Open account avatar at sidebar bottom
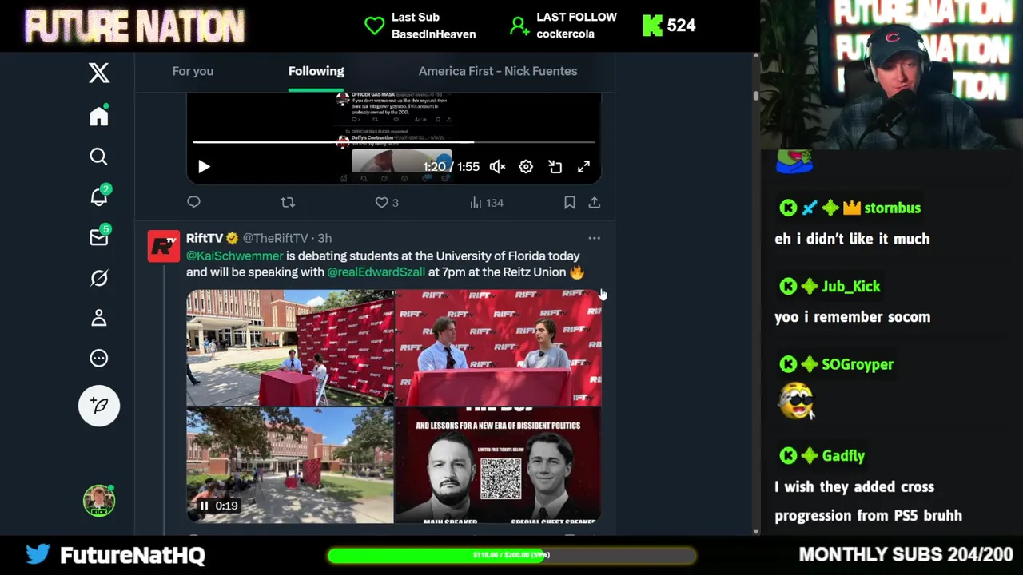 pyautogui.click(x=99, y=501)
